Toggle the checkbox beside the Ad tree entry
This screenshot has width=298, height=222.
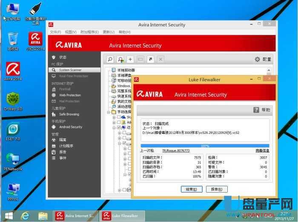coord(119,122)
